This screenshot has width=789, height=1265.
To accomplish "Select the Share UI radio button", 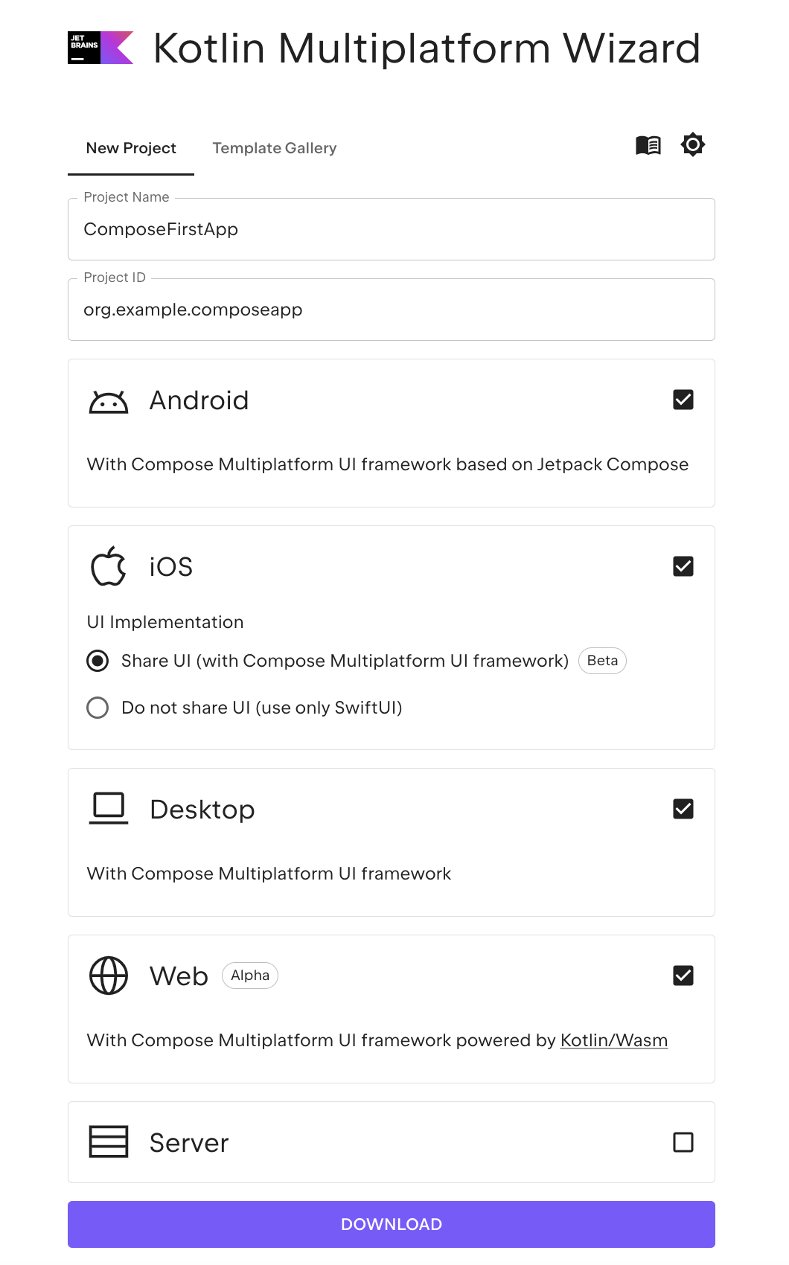I will 98,660.
